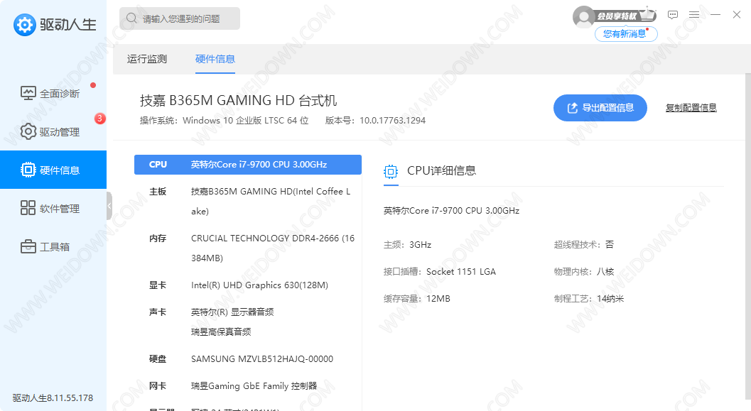Click the user avatar icon
This screenshot has width=751, height=411.
584,17
